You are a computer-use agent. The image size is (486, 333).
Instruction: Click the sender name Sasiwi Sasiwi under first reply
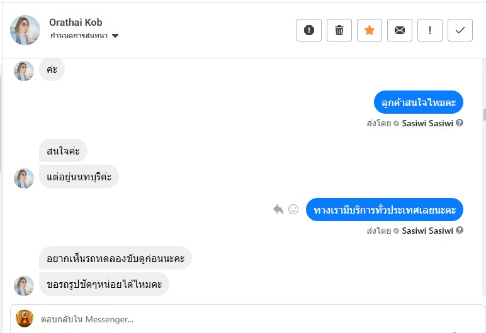click(427, 123)
